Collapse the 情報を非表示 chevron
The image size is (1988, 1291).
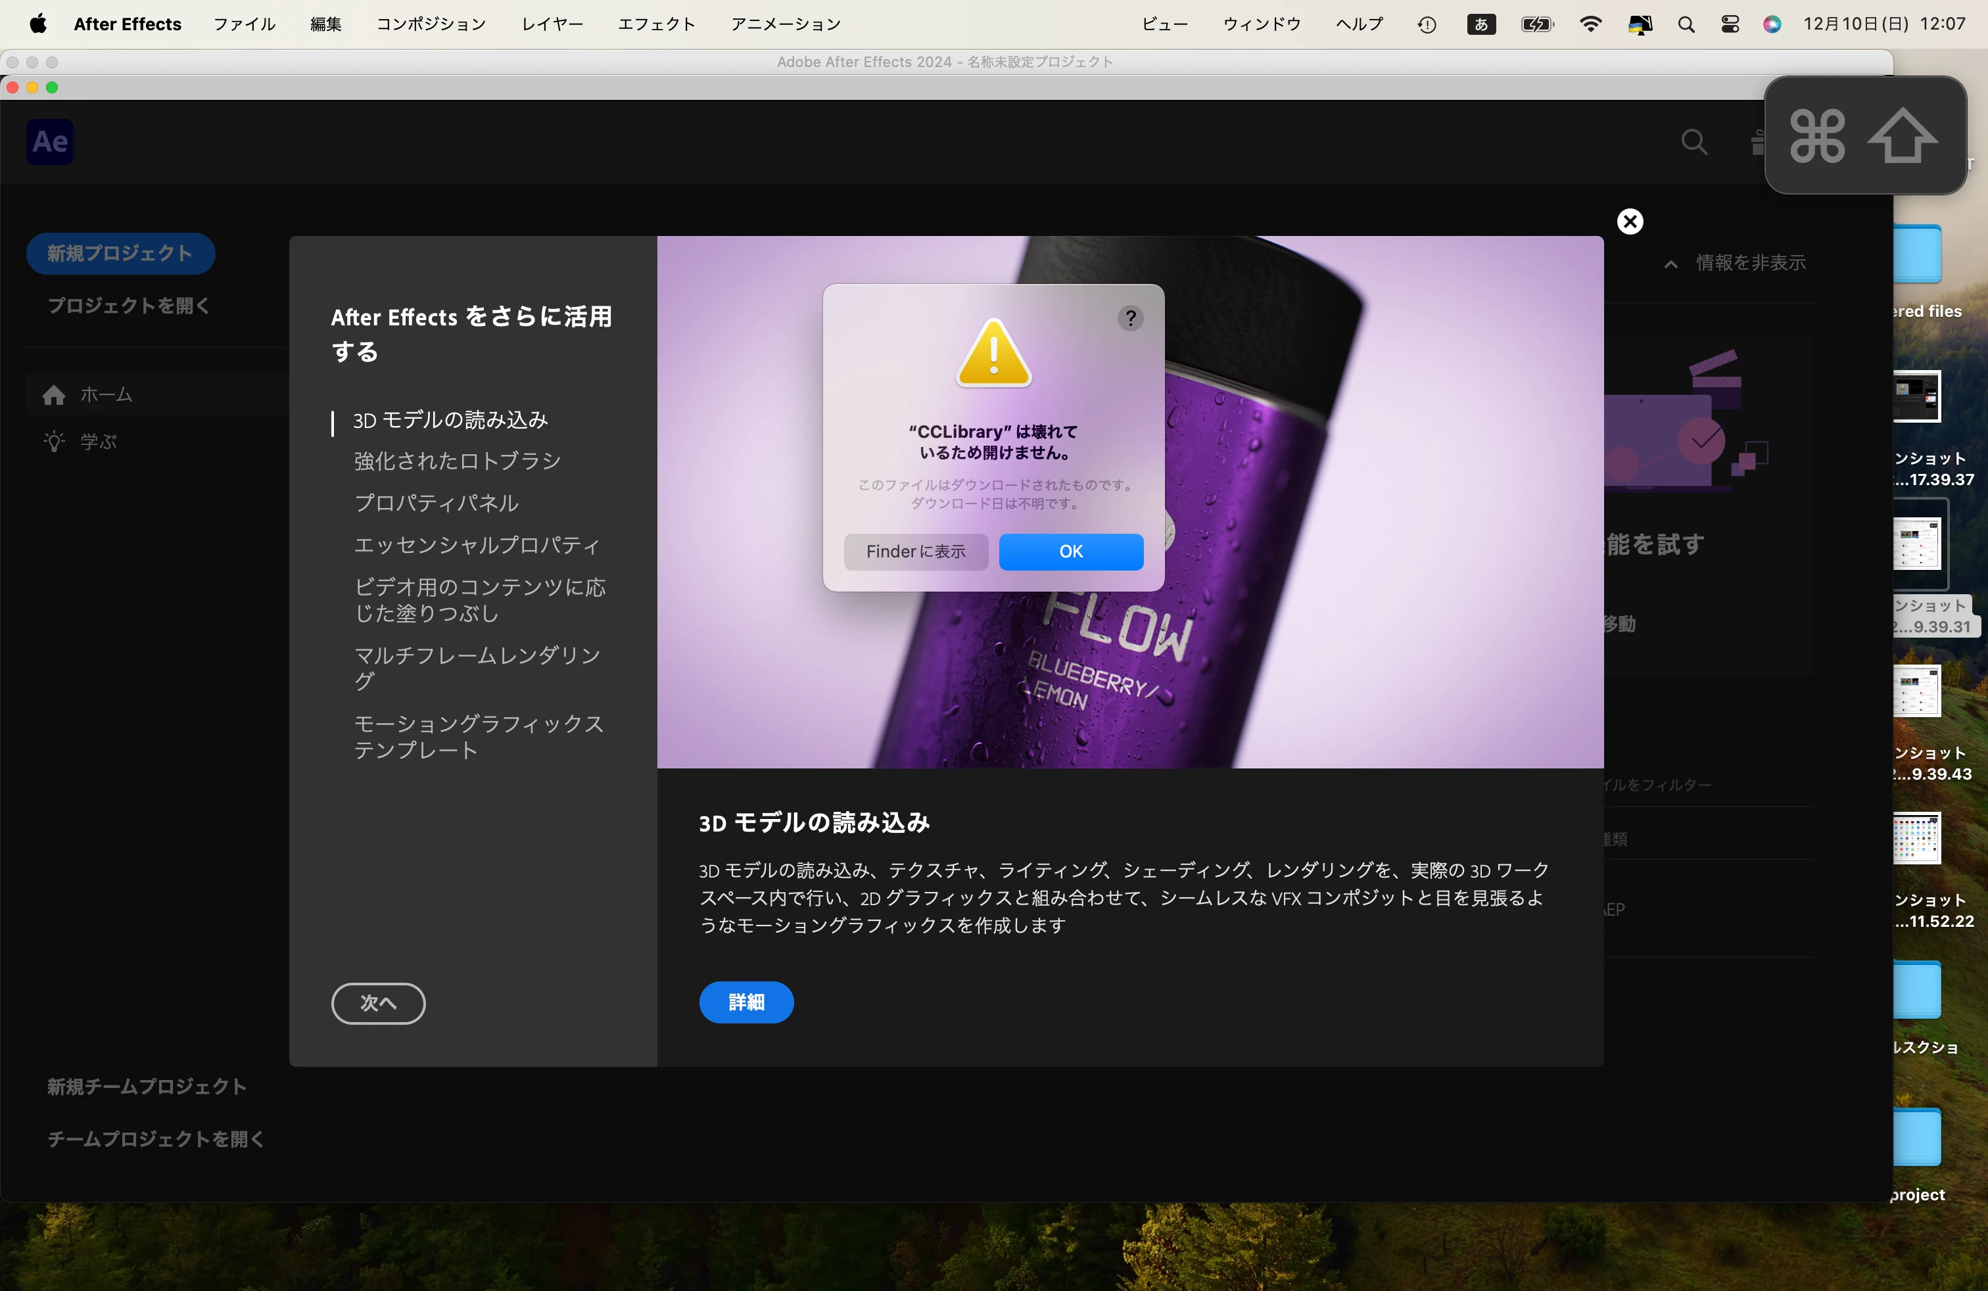click(1670, 264)
